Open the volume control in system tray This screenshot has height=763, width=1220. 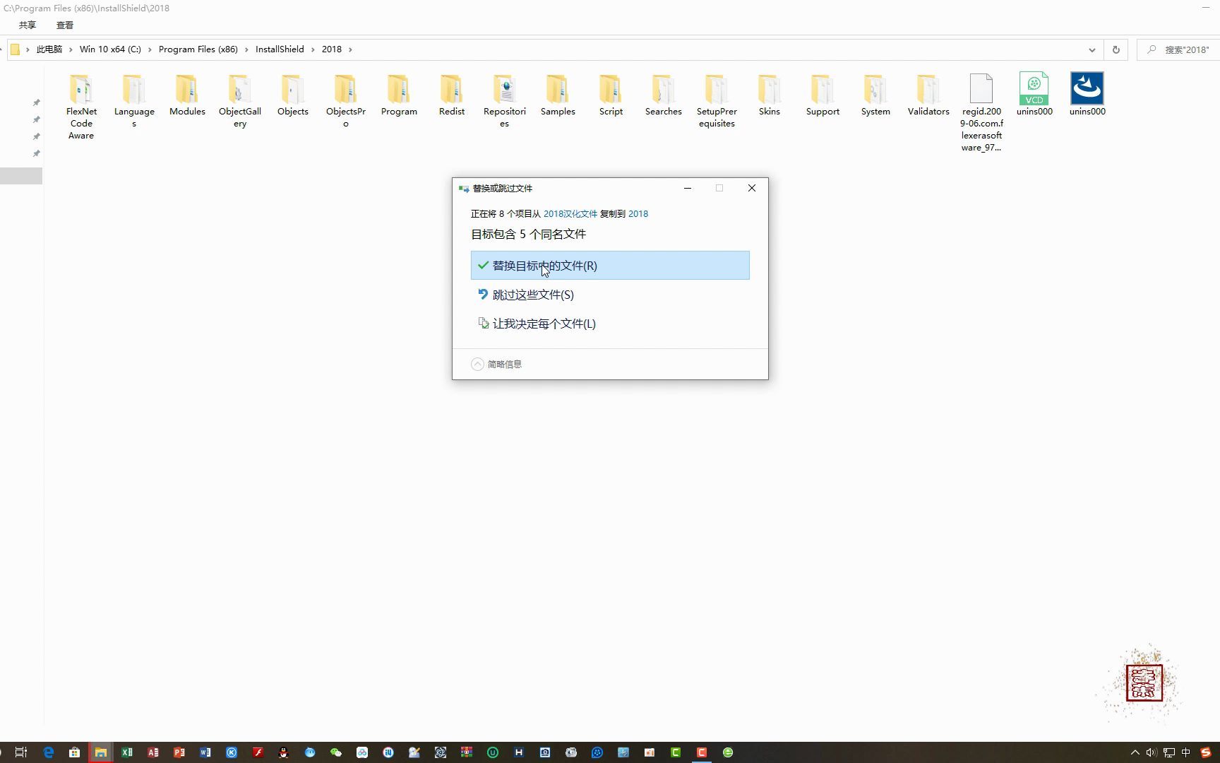tap(1152, 752)
